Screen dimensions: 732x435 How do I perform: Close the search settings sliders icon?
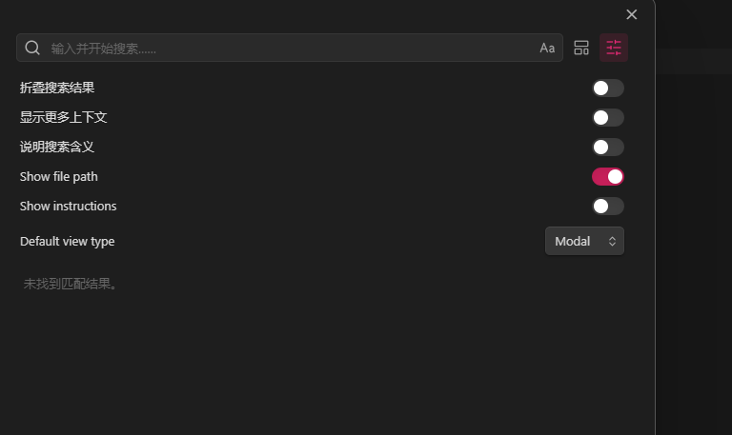(614, 48)
